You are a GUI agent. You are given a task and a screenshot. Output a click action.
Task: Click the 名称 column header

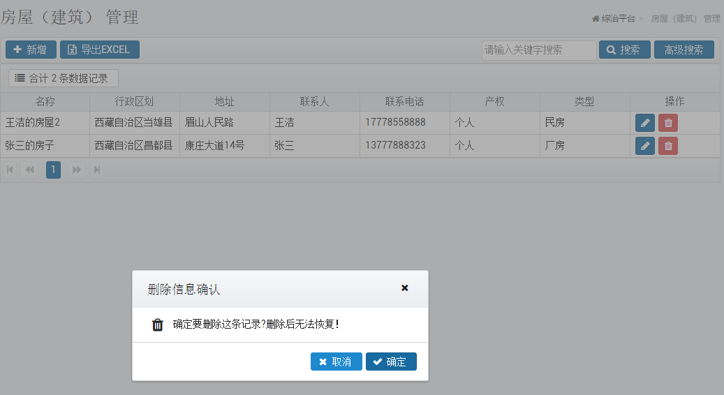pos(45,101)
